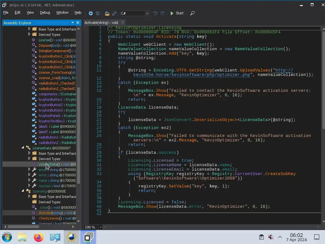Expand the email : string property

point(29,170)
